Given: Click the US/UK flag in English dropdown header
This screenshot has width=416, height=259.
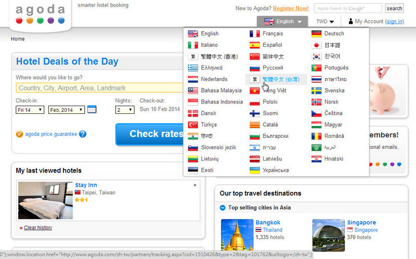Looking at the screenshot, I should [269, 21].
